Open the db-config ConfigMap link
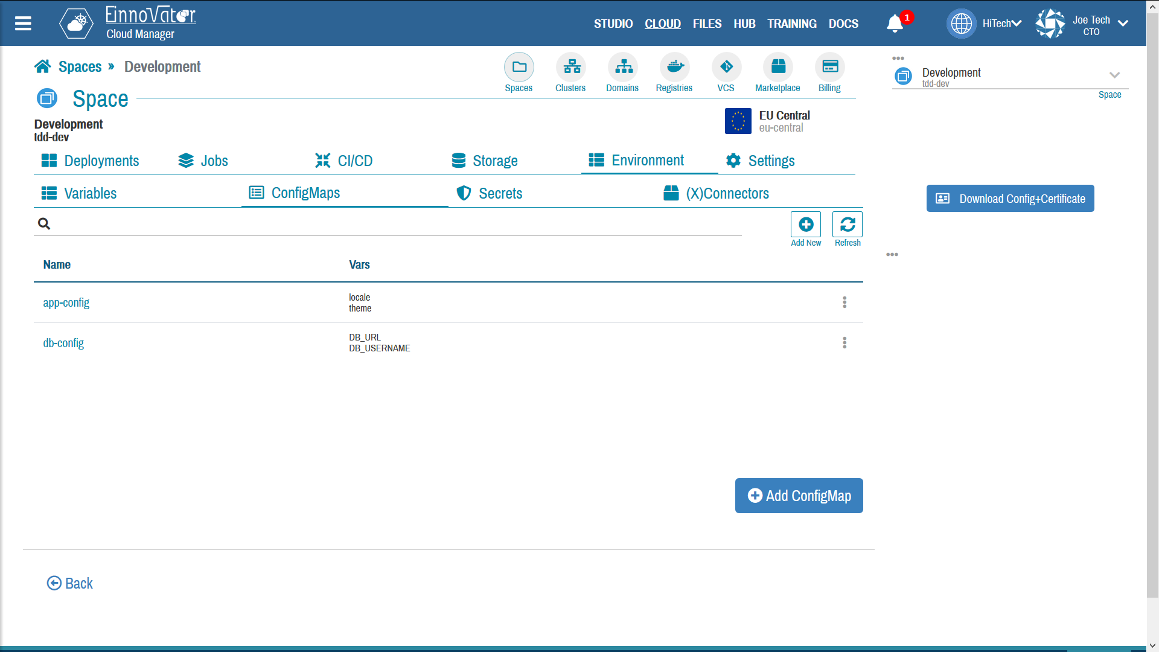This screenshot has height=652, width=1159. [x=63, y=343]
